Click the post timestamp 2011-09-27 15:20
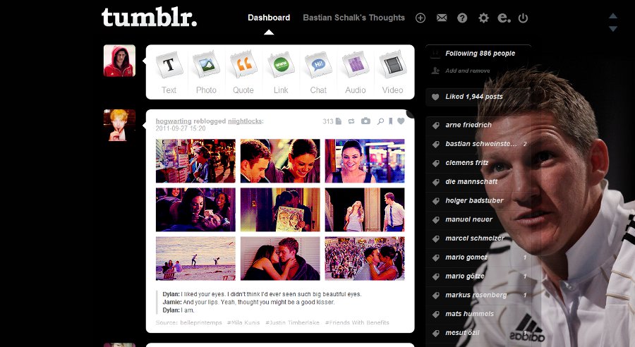 click(181, 128)
